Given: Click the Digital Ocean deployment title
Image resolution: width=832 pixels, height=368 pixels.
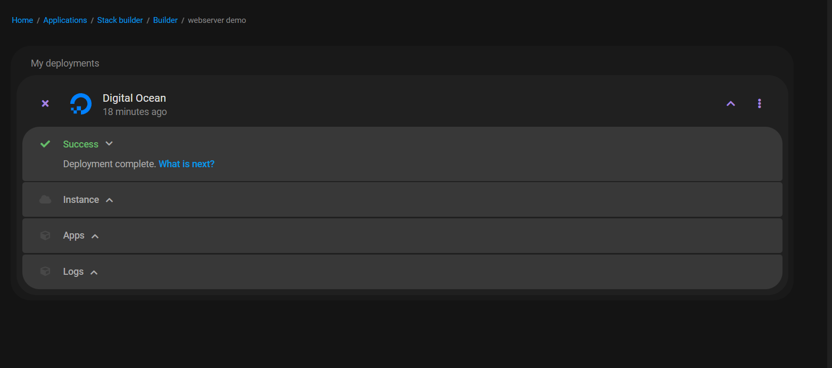Looking at the screenshot, I should pyautogui.click(x=134, y=98).
